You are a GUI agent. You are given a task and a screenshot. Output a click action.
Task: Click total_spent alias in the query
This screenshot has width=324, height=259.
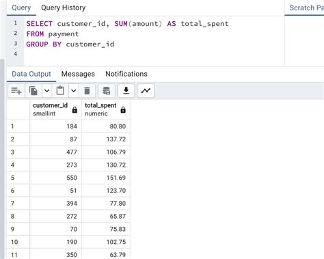pyautogui.click(x=204, y=24)
